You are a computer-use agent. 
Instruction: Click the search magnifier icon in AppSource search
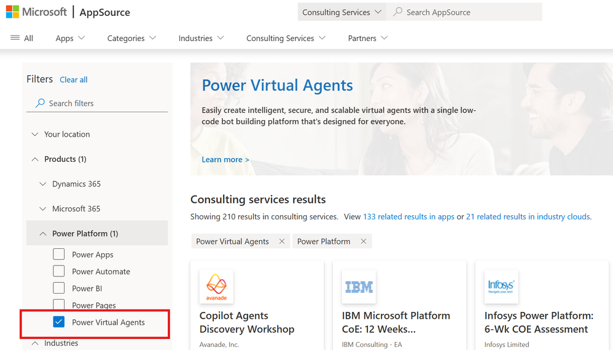click(397, 12)
